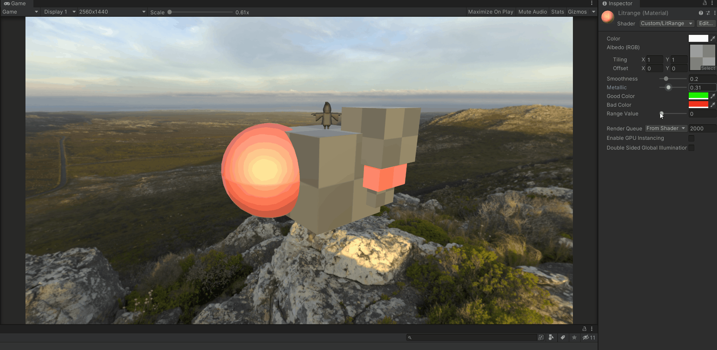The width and height of the screenshot is (717, 350).
Task: Toggle hidden packages visibility showing 11
Action: click(589, 337)
